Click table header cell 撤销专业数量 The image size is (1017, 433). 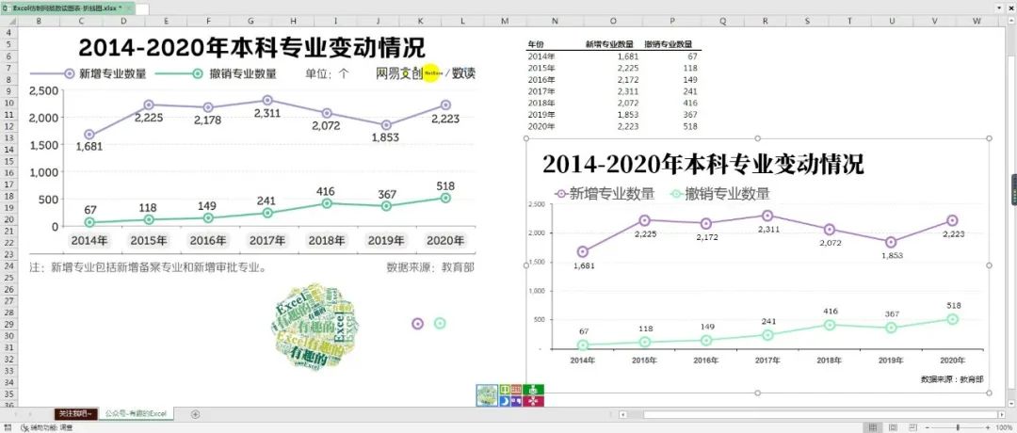pyautogui.click(x=668, y=45)
